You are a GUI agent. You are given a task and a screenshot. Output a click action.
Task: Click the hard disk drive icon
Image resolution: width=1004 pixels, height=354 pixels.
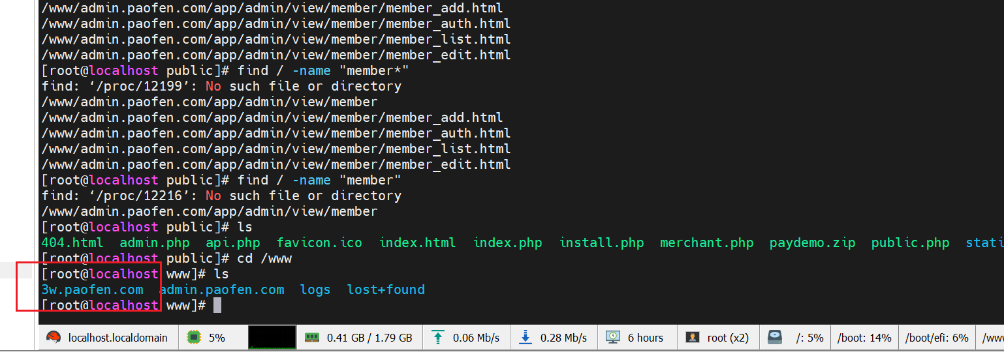774,338
